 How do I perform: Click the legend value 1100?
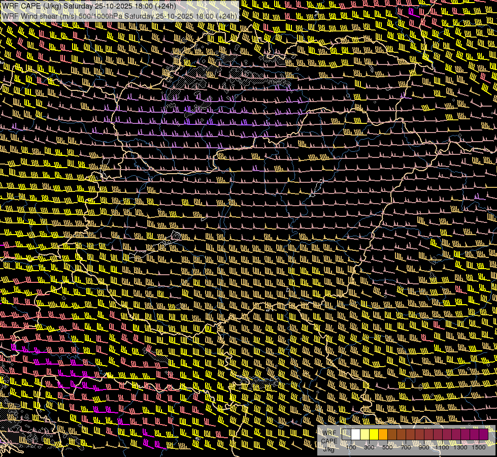[442, 447]
